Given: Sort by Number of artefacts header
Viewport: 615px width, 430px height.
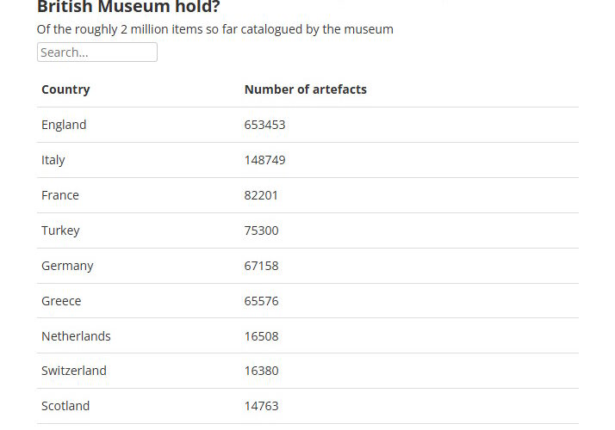Looking at the screenshot, I should click(305, 89).
